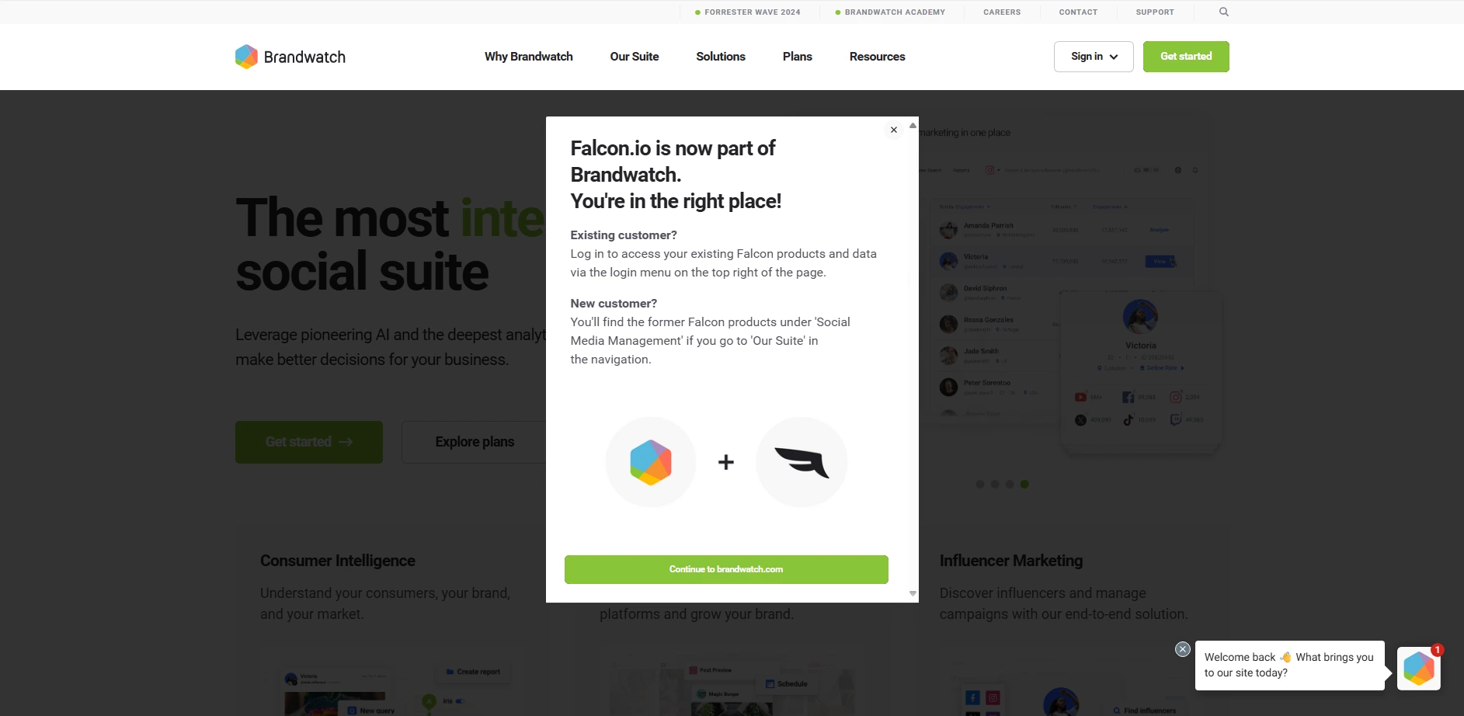The image size is (1464, 716).
Task: Click the Create report label in preview
Action: coord(474,672)
